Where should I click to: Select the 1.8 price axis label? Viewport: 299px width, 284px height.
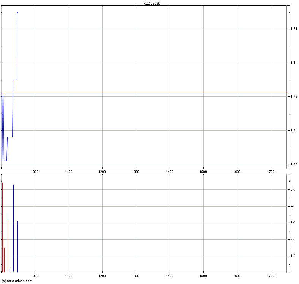pos(292,63)
